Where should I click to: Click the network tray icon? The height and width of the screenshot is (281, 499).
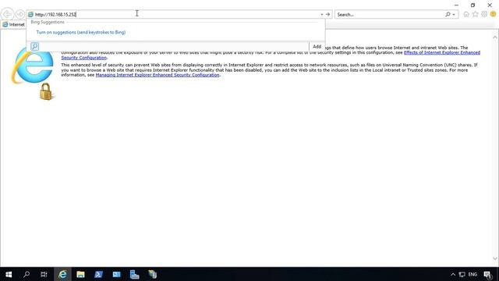pos(462,274)
